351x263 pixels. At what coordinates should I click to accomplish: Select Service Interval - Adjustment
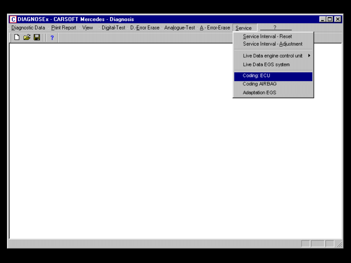[x=273, y=44]
